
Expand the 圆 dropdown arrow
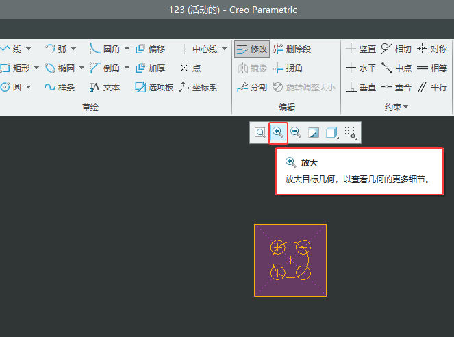[28, 87]
